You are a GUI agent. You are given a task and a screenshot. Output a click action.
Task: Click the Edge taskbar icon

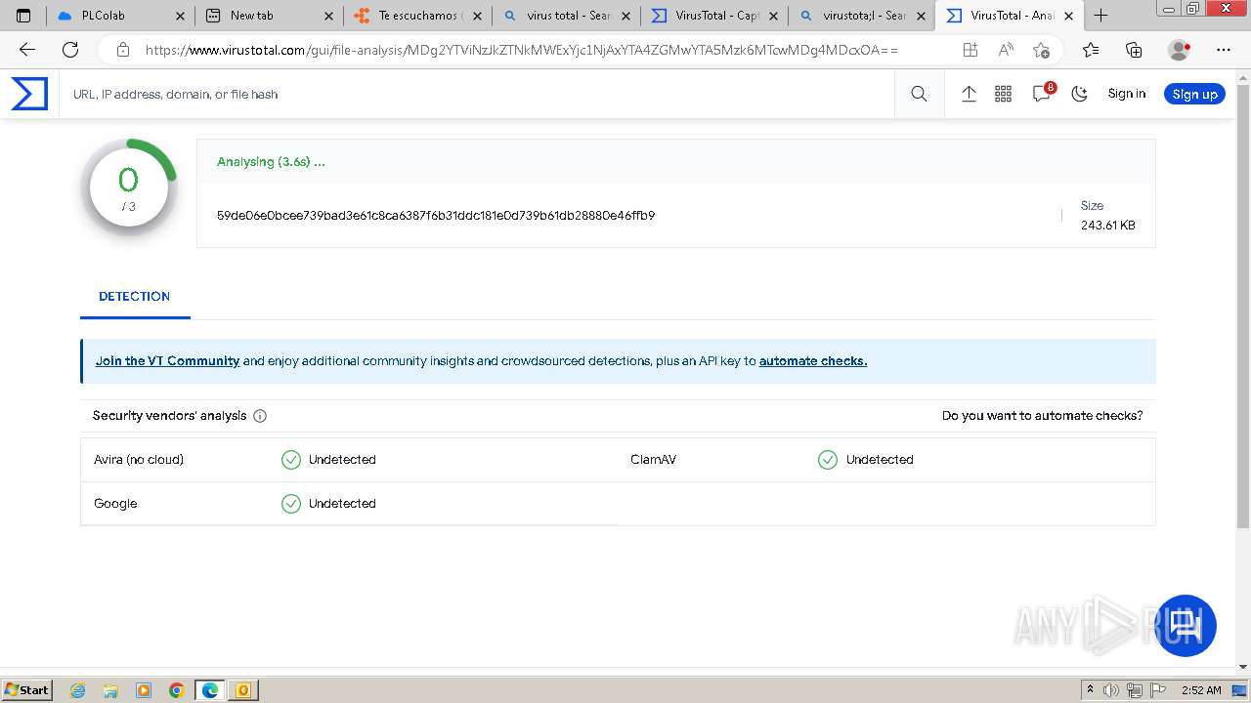[210, 690]
